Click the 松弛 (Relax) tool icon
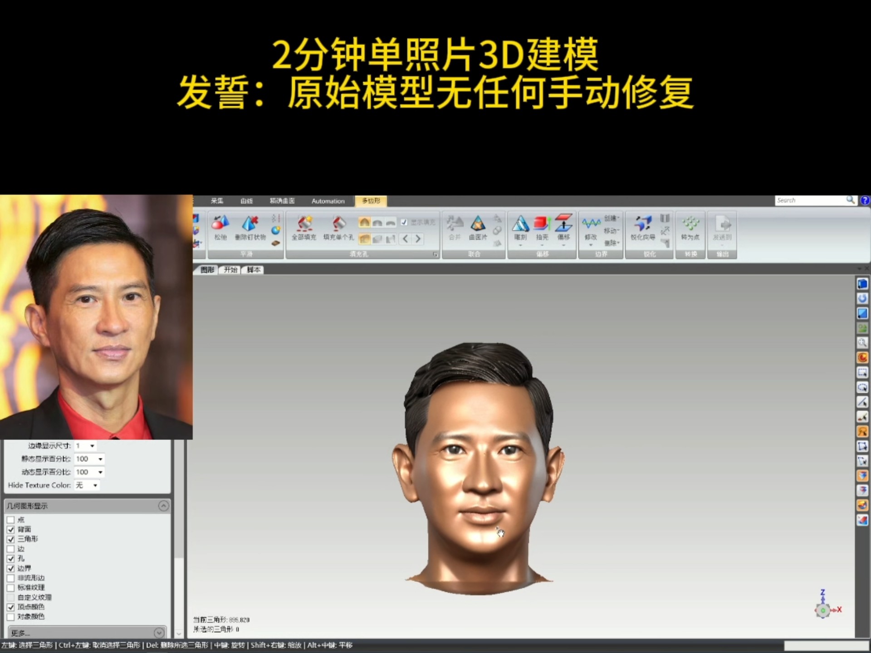Image resolution: width=871 pixels, height=653 pixels. pyautogui.click(x=220, y=223)
